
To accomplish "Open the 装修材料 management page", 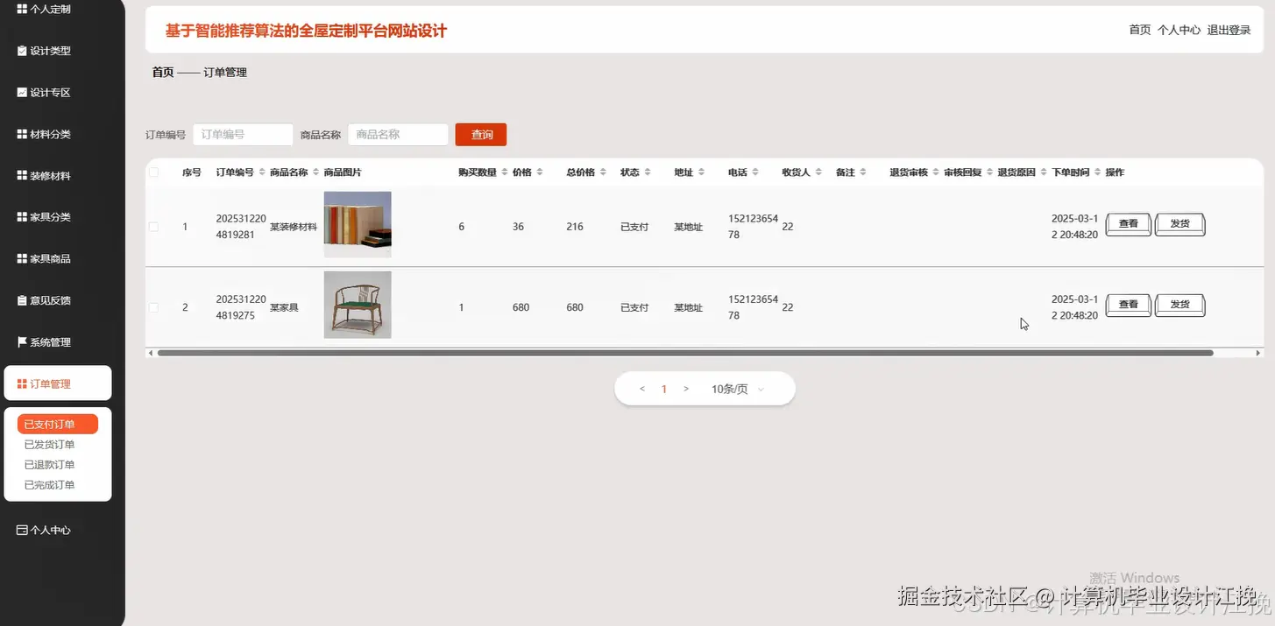I will point(44,174).
